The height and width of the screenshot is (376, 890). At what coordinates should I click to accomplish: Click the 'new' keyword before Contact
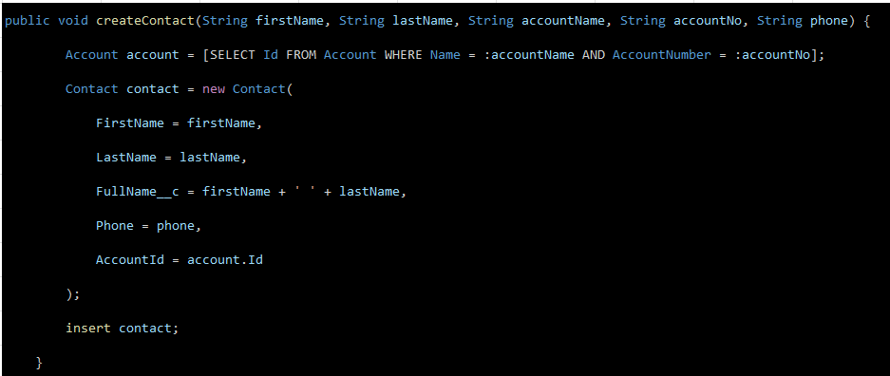(x=214, y=89)
